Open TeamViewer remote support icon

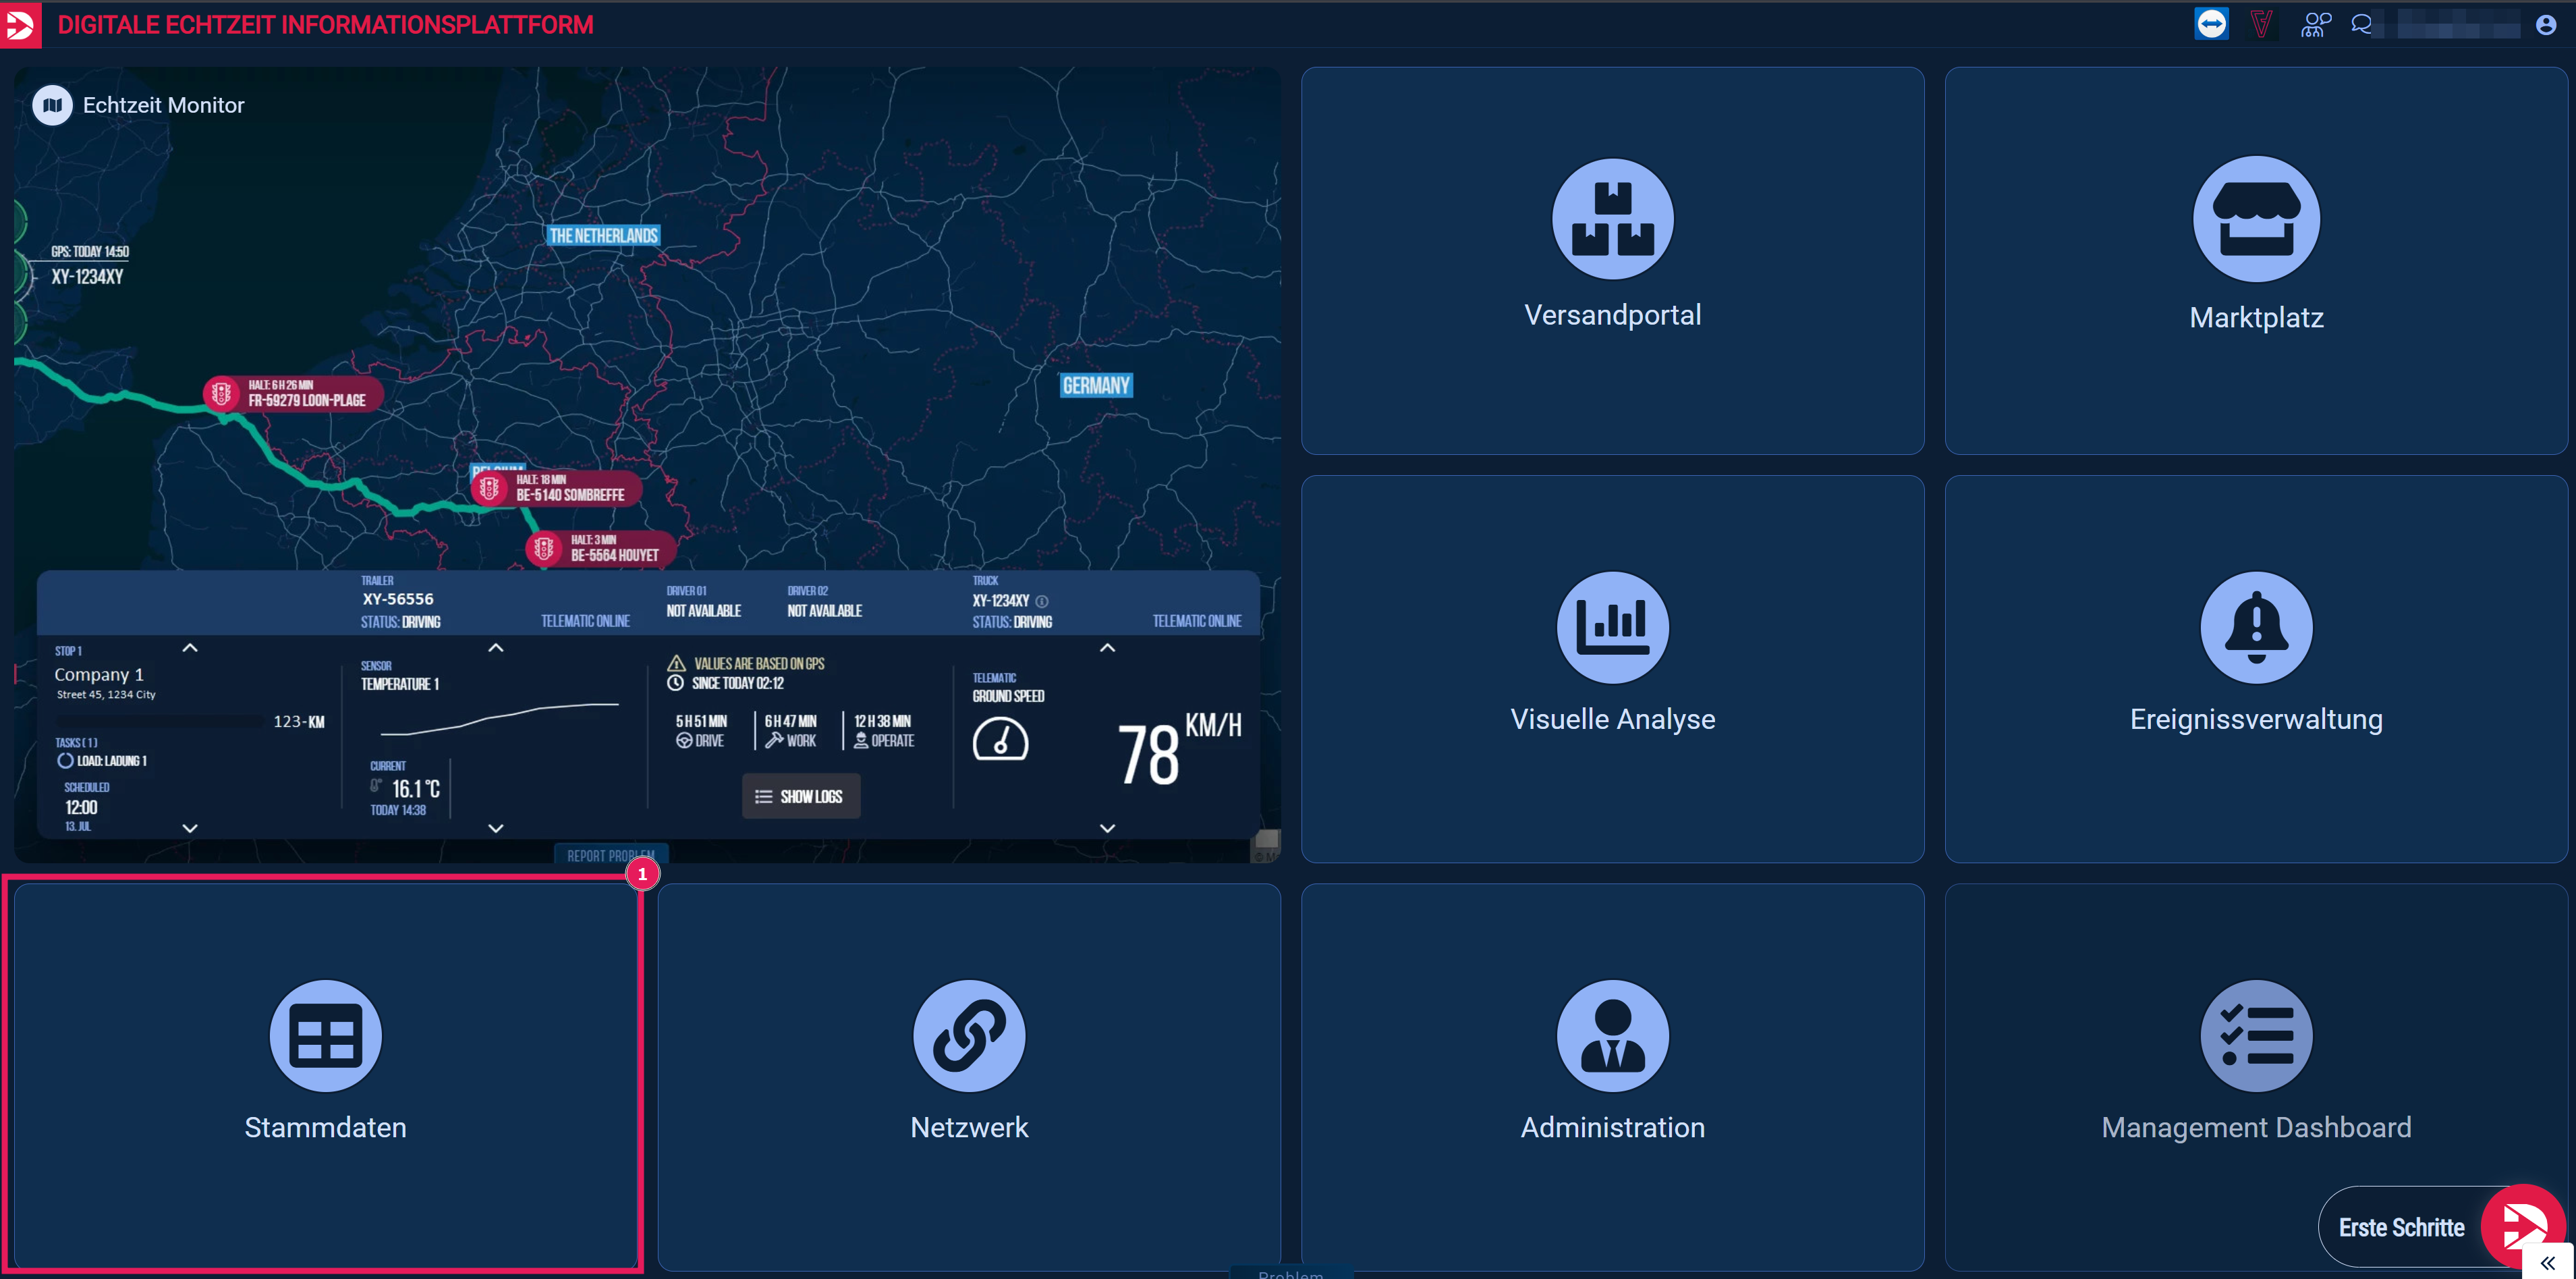(2211, 24)
